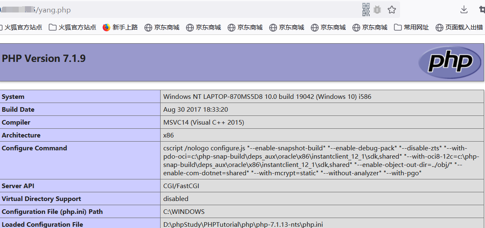The width and height of the screenshot is (485, 228).
Task: Click the Aug 30 2017 18:33:20 value
Action: [x=196, y=110]
